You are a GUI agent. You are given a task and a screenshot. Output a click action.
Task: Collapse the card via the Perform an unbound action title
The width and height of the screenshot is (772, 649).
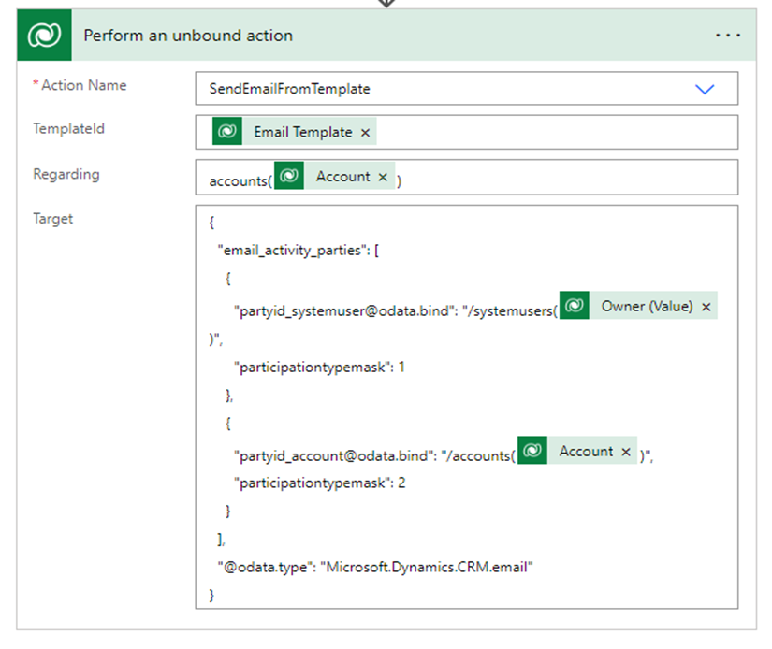click(x=188, y=36)
